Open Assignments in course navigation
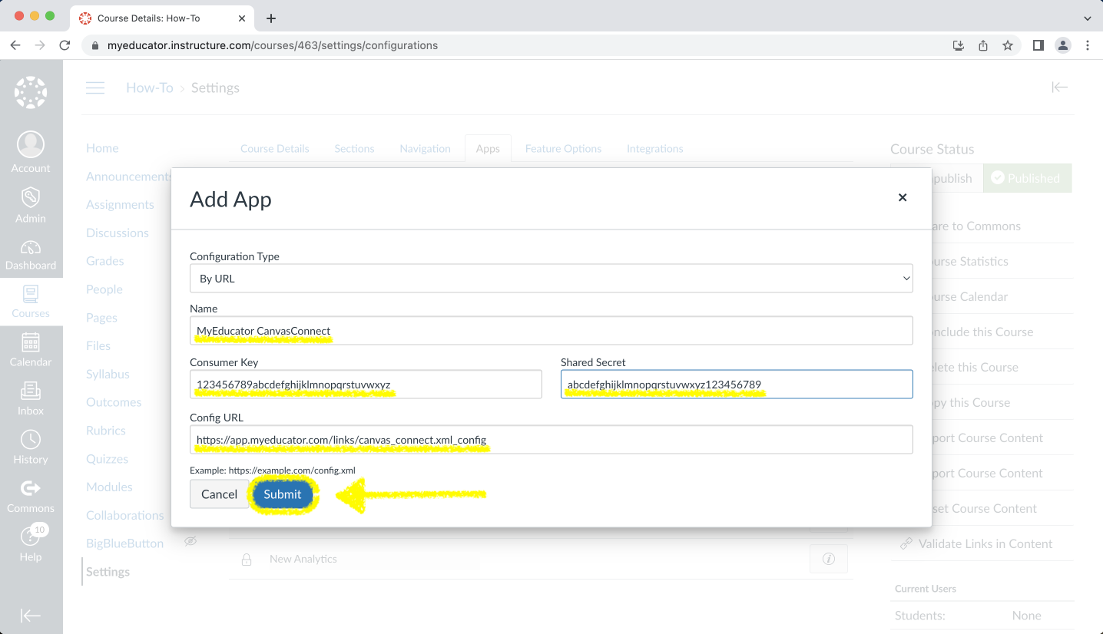The image size is (1103, 634). 120,204
